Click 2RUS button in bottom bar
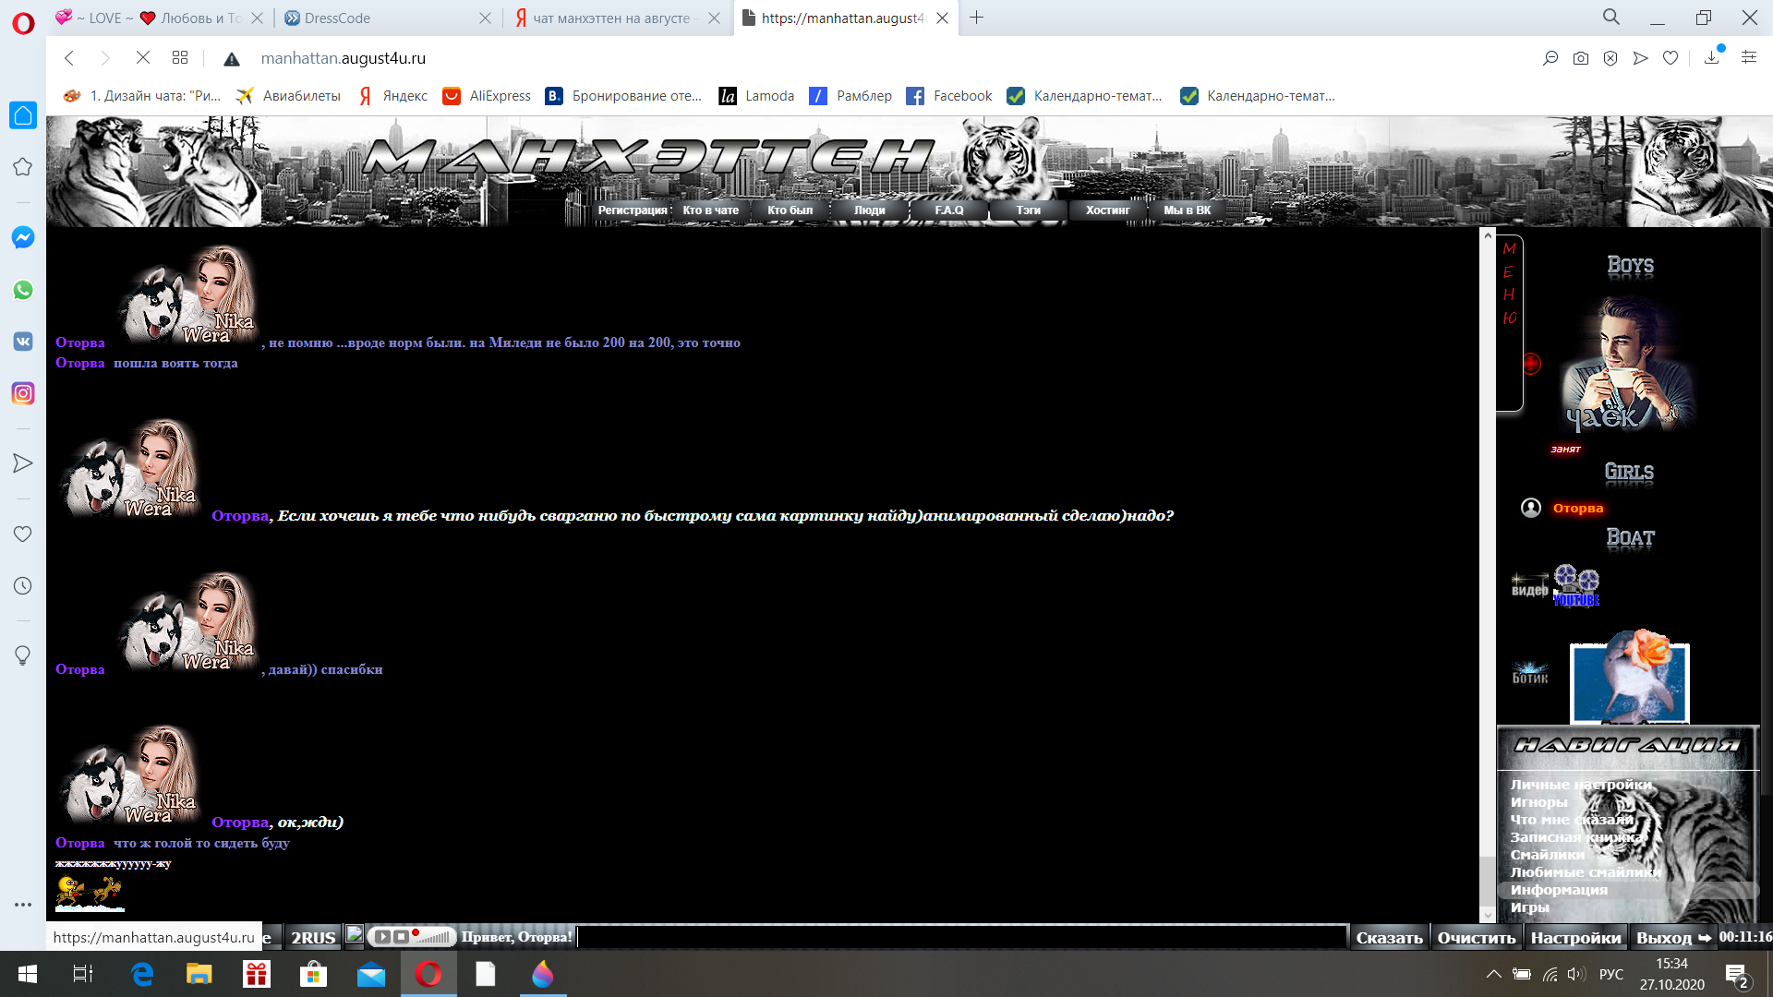The height and width of the screenshot is (997, 1773). pyautogui.click(x=313, y=937)
